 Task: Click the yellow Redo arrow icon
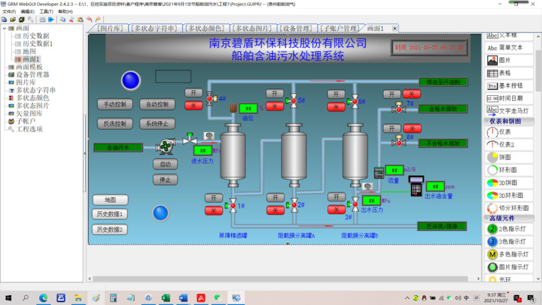click(98, 20)
